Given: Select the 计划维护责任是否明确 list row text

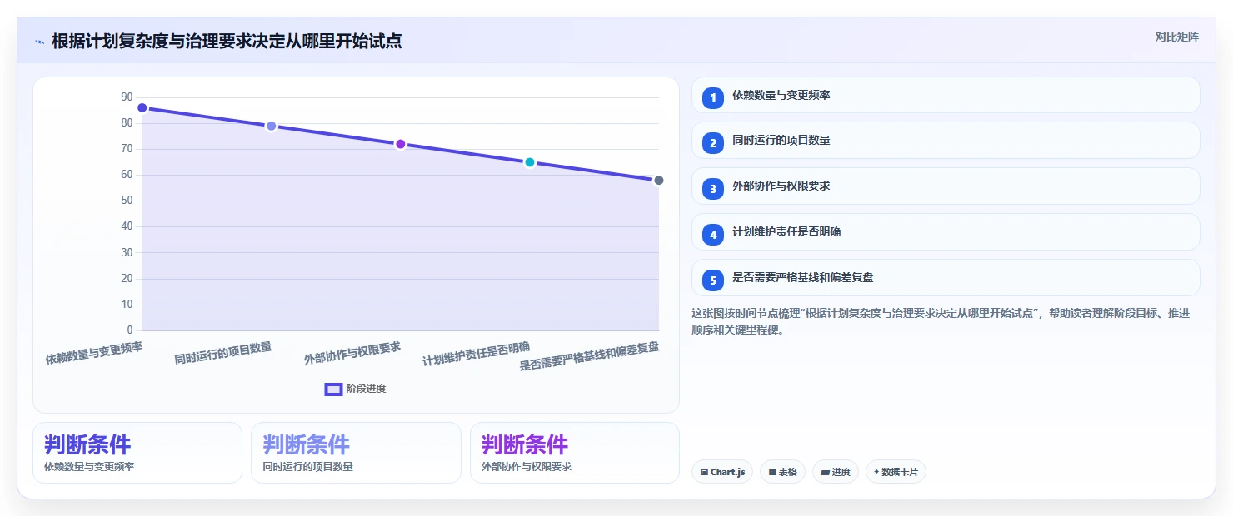Looking at the screenshot, I should pos(786,232).
